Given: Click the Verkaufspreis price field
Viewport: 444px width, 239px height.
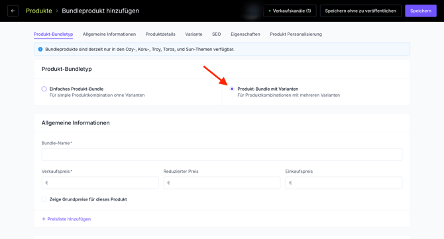Looking at the screenshot, I should (100, 183).
